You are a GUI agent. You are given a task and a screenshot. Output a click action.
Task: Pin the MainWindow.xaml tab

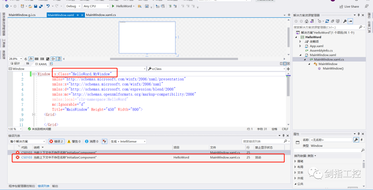[78, 15]
